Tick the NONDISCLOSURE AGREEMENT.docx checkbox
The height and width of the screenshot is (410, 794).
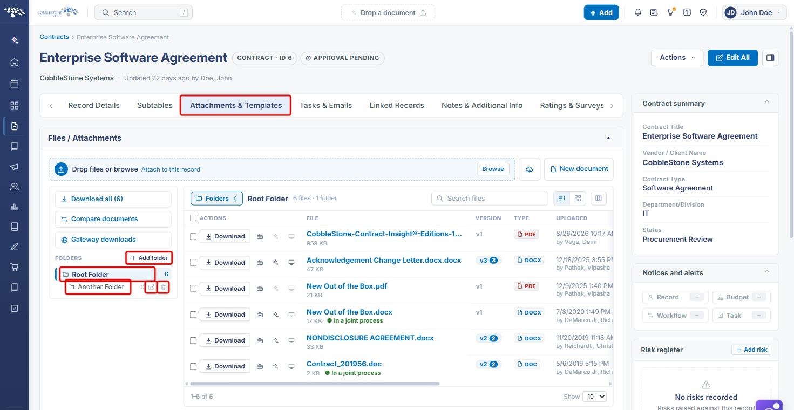click(x=193, y=340)
